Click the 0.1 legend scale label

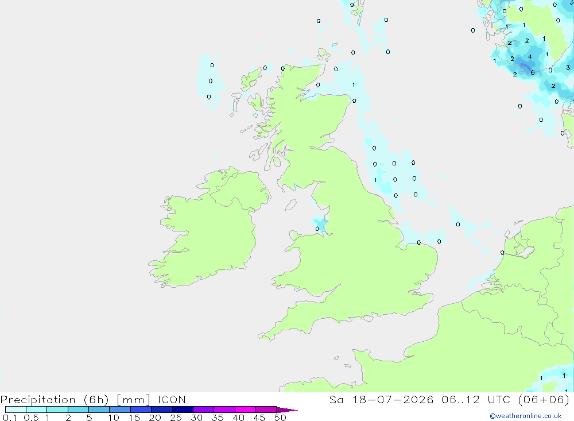coord(10,418)
